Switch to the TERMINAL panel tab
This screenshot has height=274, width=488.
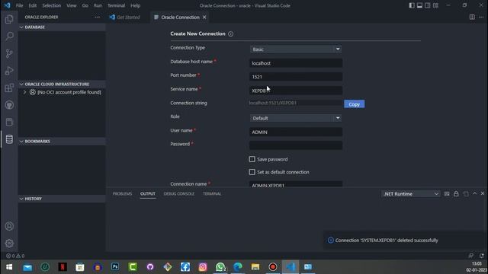coord(212,194)
